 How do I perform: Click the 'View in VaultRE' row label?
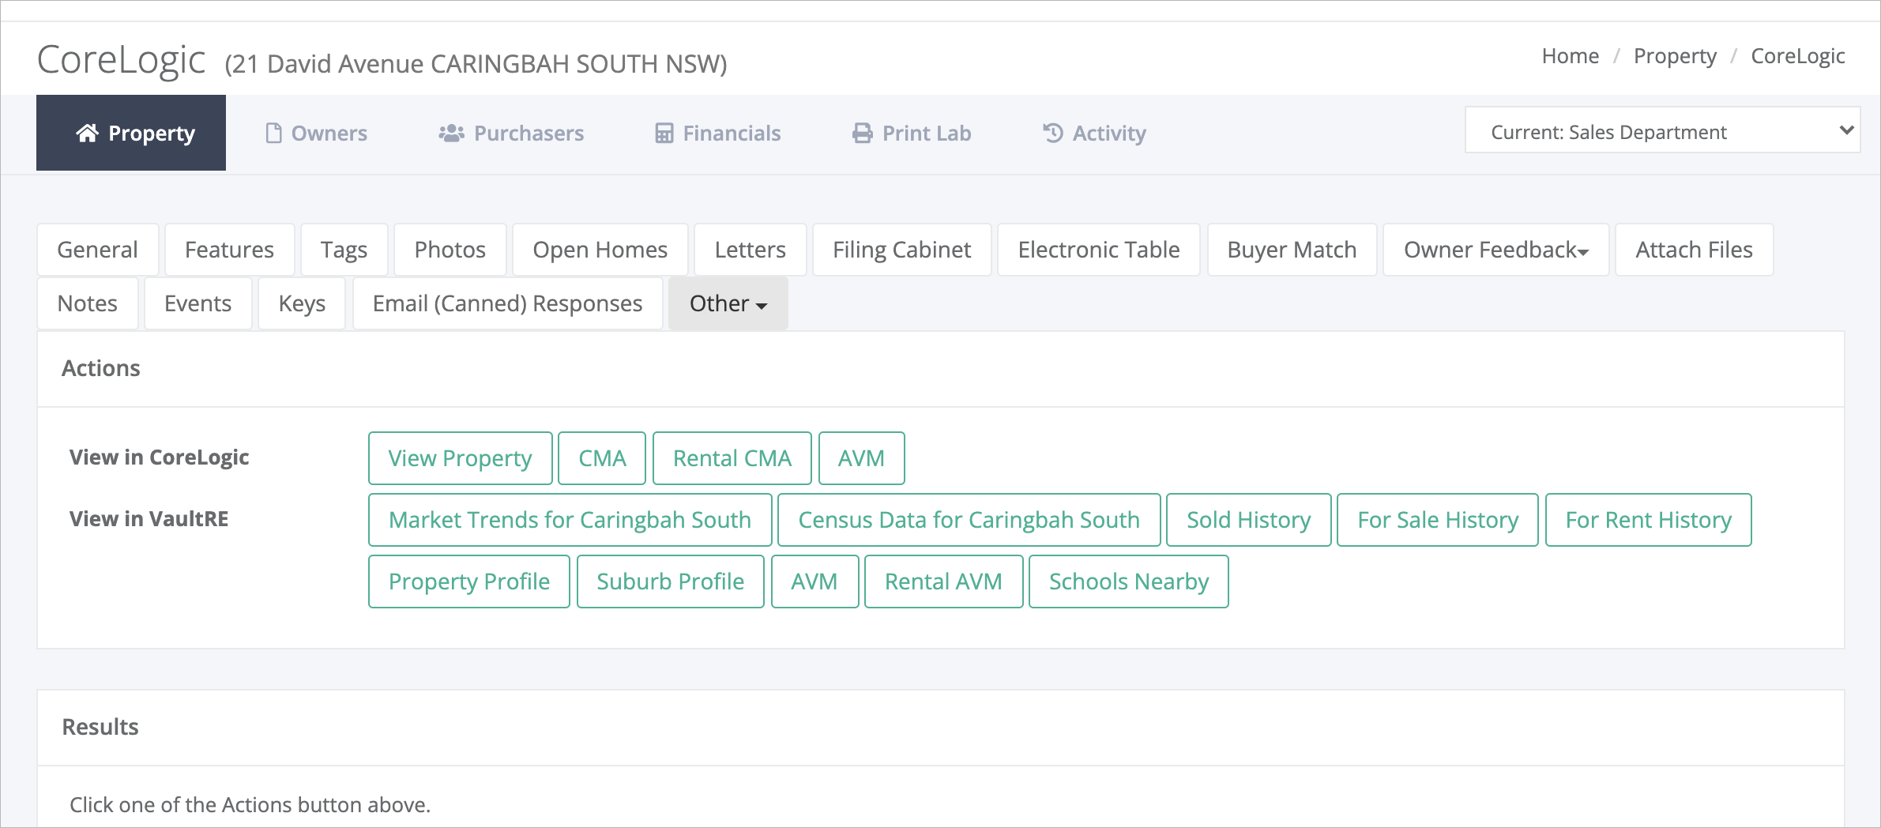coord(149,519)
